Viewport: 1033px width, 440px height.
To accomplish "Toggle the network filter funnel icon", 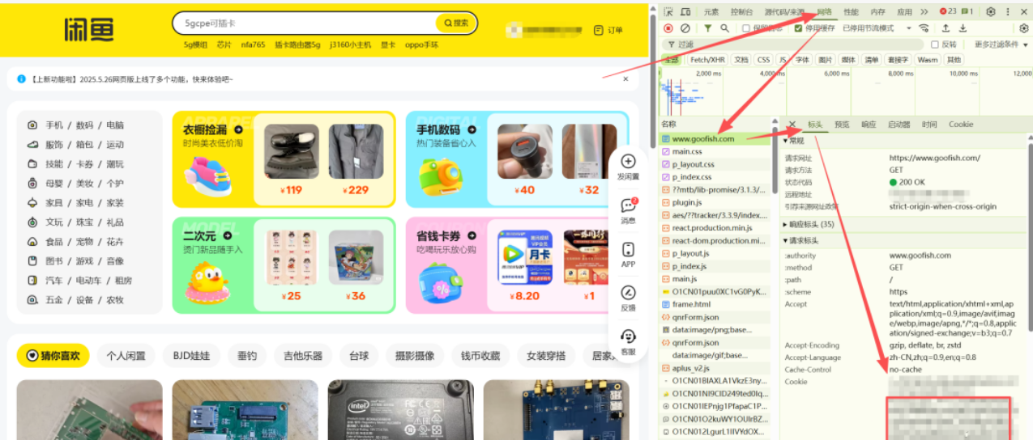I will [x=708, y=28].
